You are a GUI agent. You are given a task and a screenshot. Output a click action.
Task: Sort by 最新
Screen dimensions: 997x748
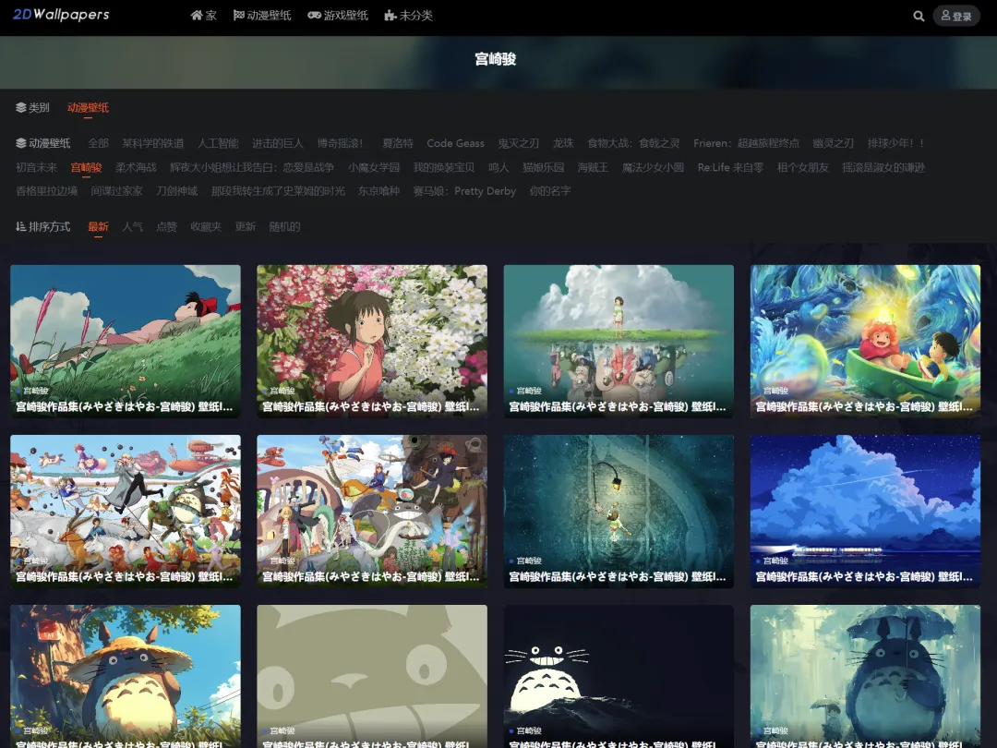pos(98,226)
